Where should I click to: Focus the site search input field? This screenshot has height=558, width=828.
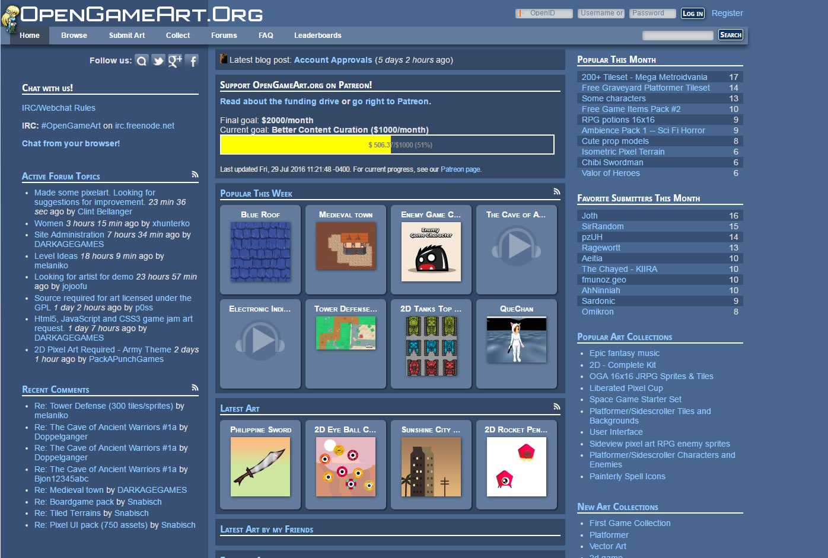(x=678, y=36)
